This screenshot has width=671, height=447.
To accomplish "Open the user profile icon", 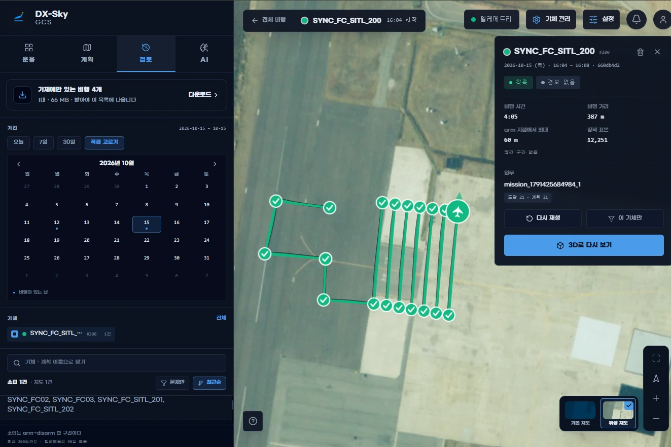I will (x=662, y=20).
